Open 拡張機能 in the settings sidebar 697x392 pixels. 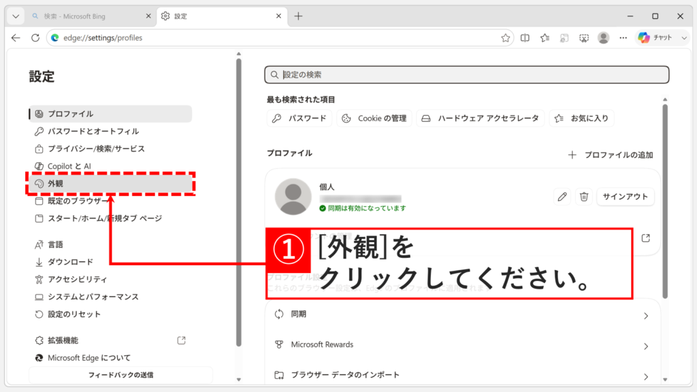coord(111,340)
